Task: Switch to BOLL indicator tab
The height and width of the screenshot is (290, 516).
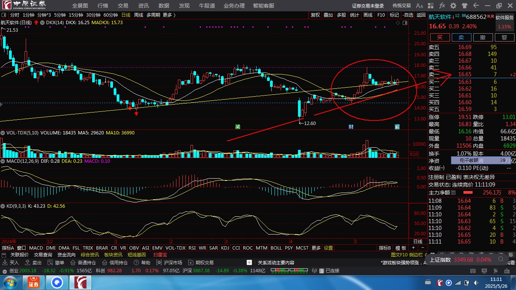Action: 276,248
